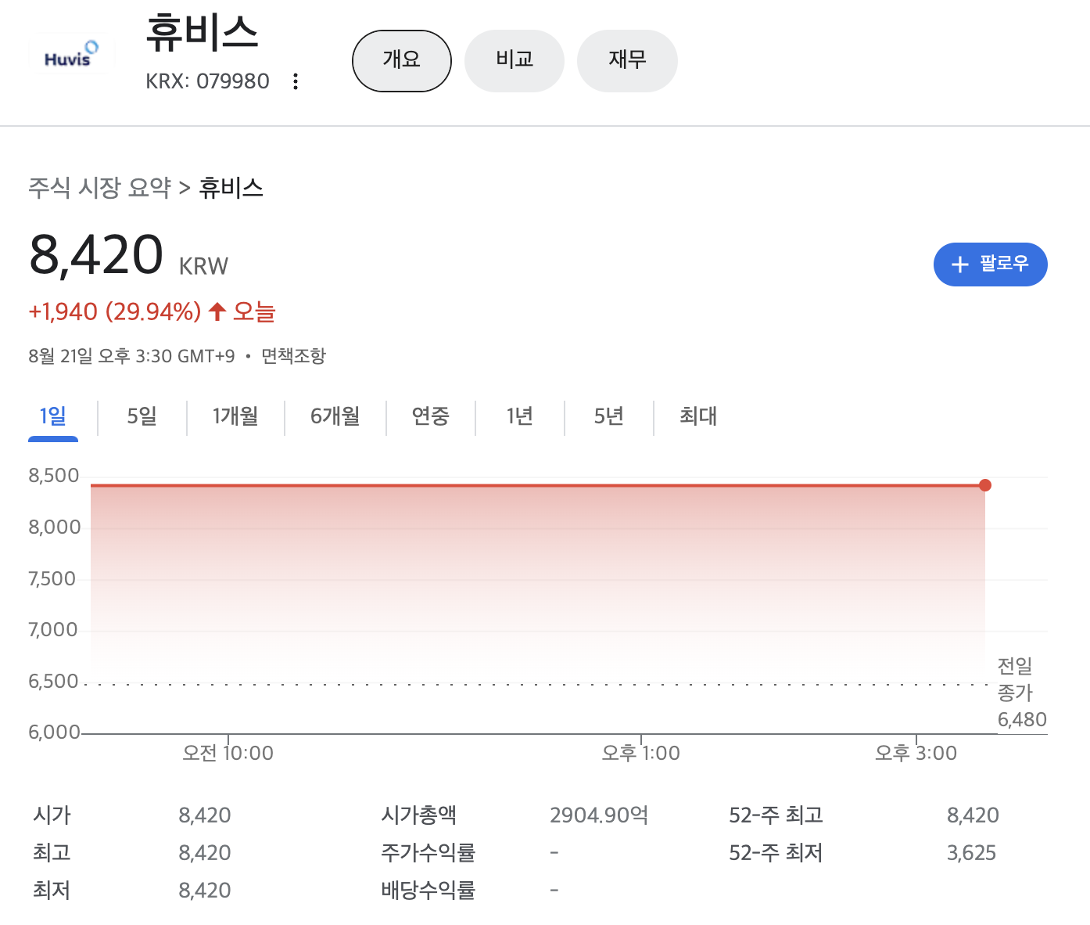The image size is (1090, 925).
Task: Click the 전일 종가 6,480 label
Action: 1021,693
